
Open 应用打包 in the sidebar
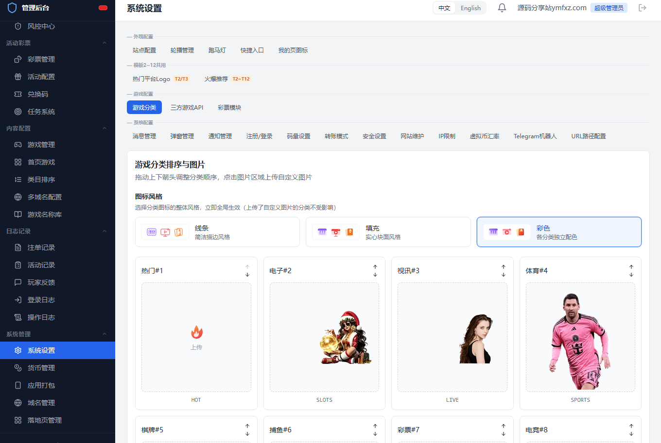tap(57, 385)
